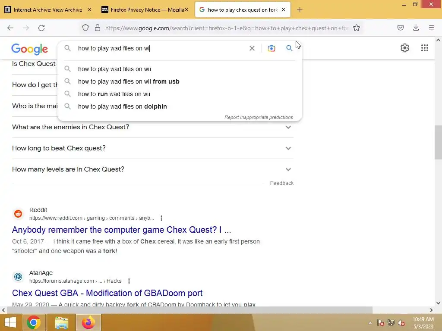Open the Windows Start button
The image size is (442, 331).
[10, 322]
